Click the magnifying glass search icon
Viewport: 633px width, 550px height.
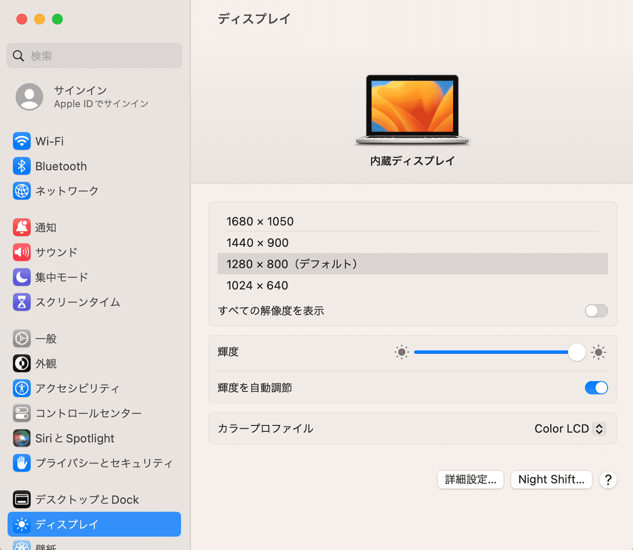tap(18, 56)
